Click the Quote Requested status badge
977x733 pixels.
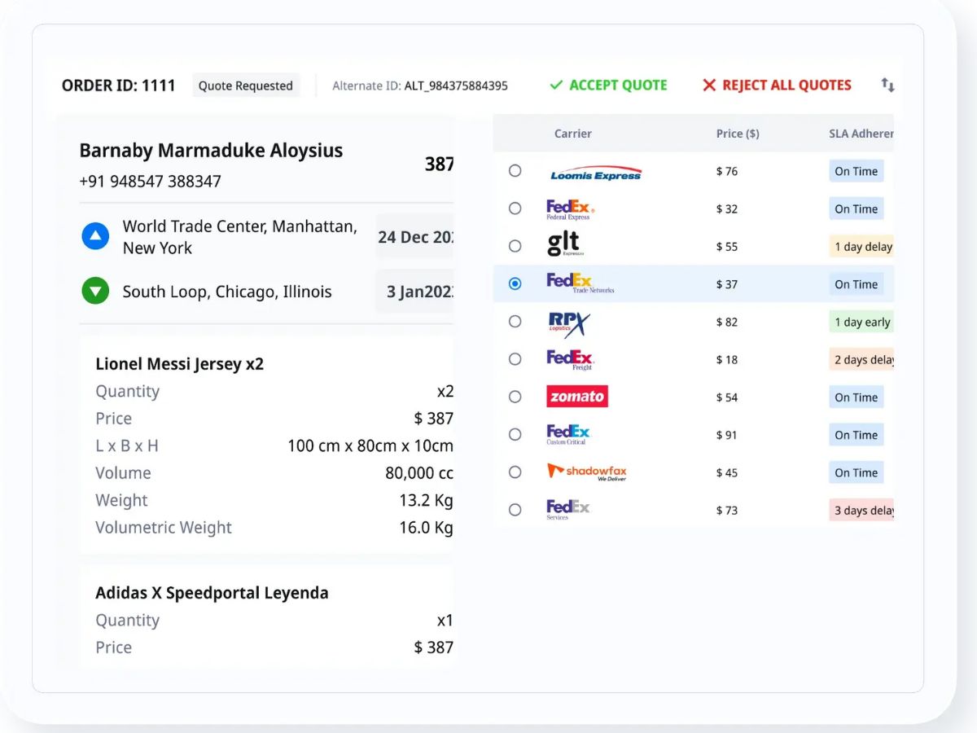(x=246, y=86)
